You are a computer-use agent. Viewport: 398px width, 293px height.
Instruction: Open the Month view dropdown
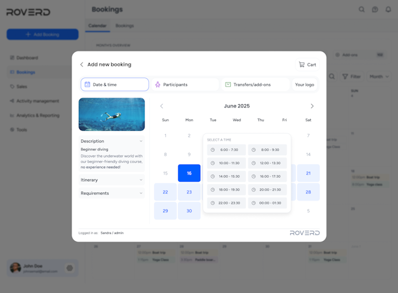378,76
